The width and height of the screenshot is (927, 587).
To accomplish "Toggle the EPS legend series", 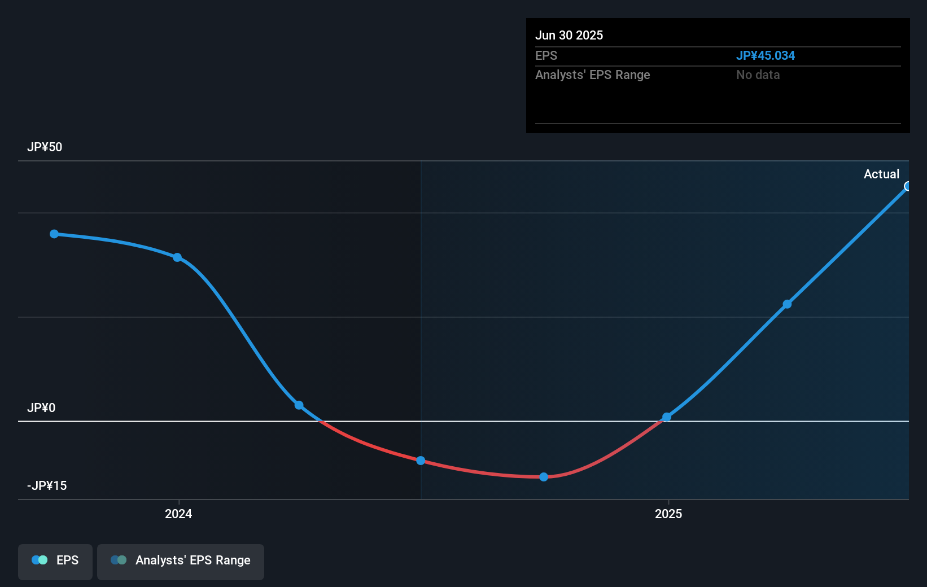I will pos(55,562).
